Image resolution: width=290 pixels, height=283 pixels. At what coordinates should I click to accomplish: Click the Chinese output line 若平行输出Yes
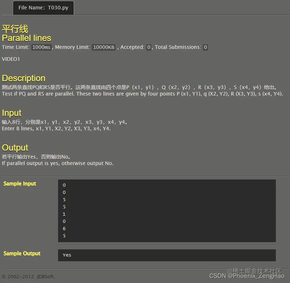[x=36, y=157]
